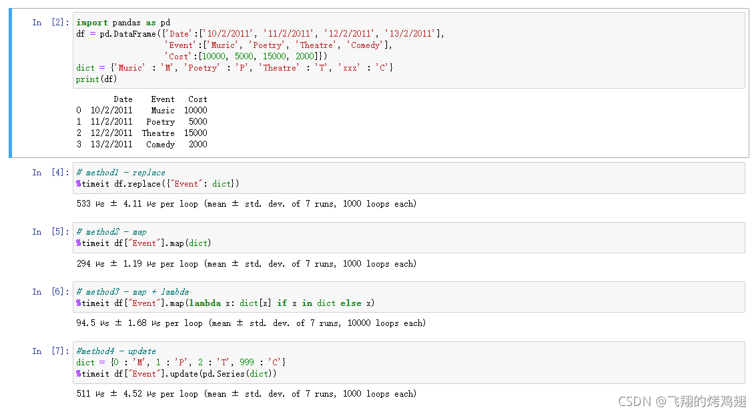
Task: Click the In [4] replace code cell
Action: click(x=409, y=178)
